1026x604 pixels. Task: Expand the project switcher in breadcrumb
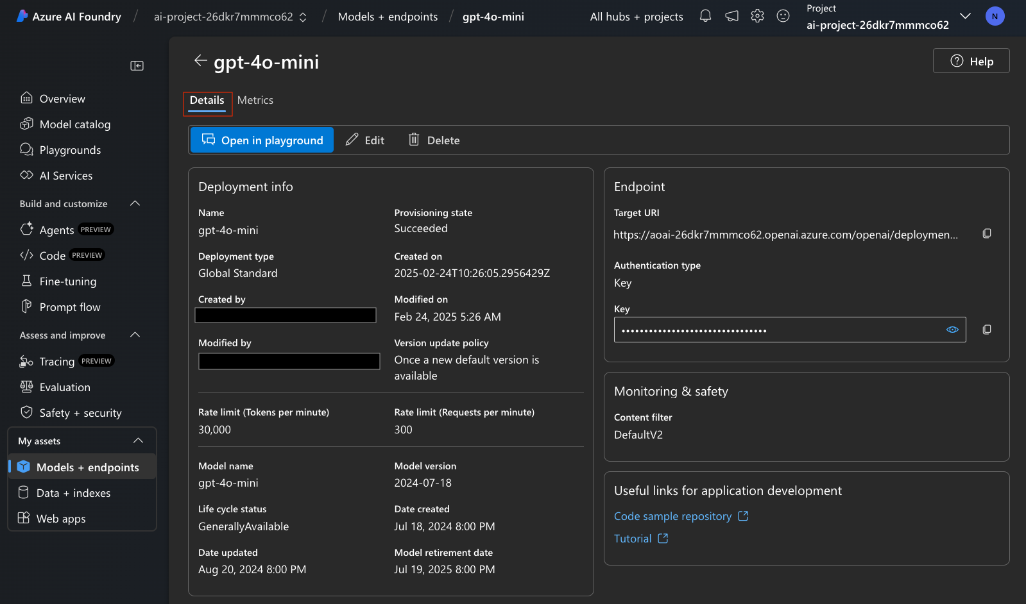(303, 17)
